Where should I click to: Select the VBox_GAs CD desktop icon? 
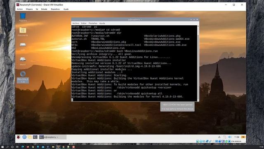tap(23, 77)
